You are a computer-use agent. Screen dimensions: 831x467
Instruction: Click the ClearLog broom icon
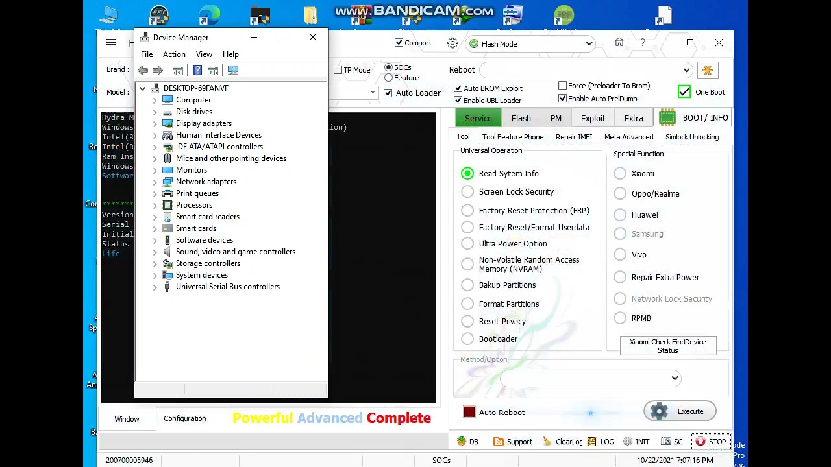[547, 442]
